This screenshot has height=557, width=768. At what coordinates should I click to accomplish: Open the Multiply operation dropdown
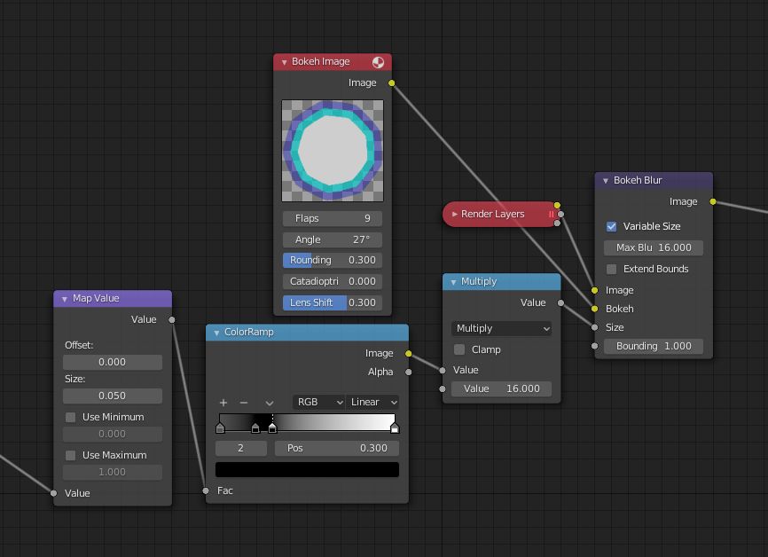coord(501,328)
